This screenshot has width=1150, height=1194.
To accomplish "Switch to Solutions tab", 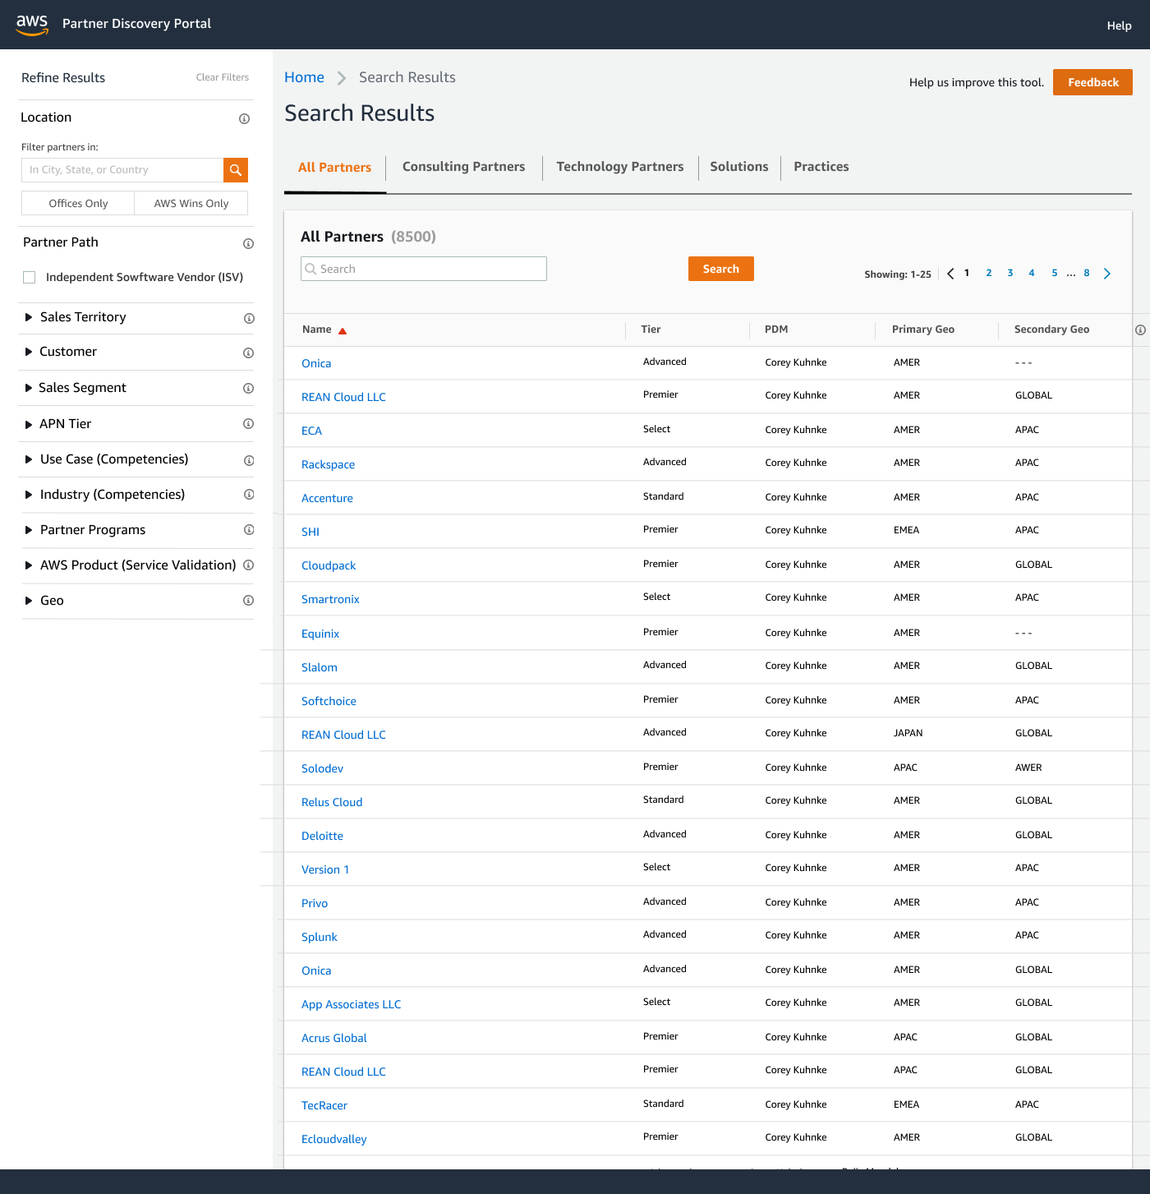I will [739, 167].
